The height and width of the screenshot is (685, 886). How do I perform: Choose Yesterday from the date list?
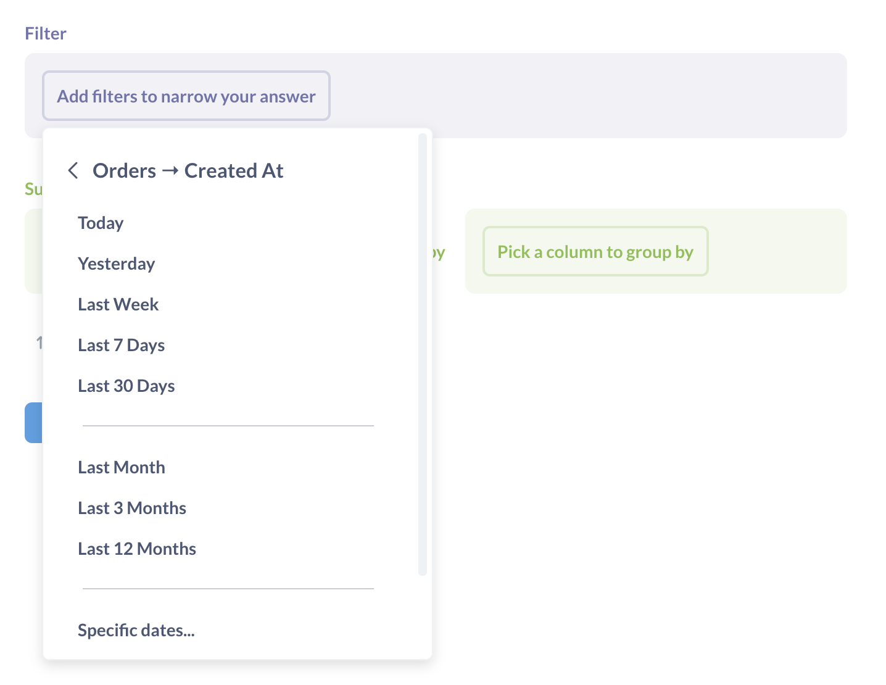coord(116,264)
